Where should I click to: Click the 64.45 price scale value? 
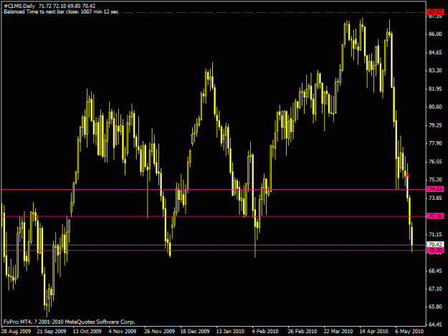coord(435,325)
